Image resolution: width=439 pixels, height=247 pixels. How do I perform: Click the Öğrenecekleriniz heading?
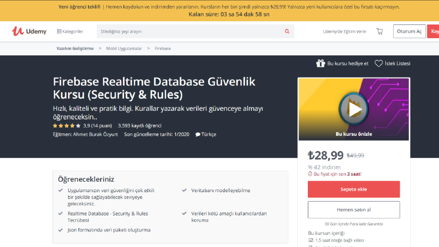(86, 179)
